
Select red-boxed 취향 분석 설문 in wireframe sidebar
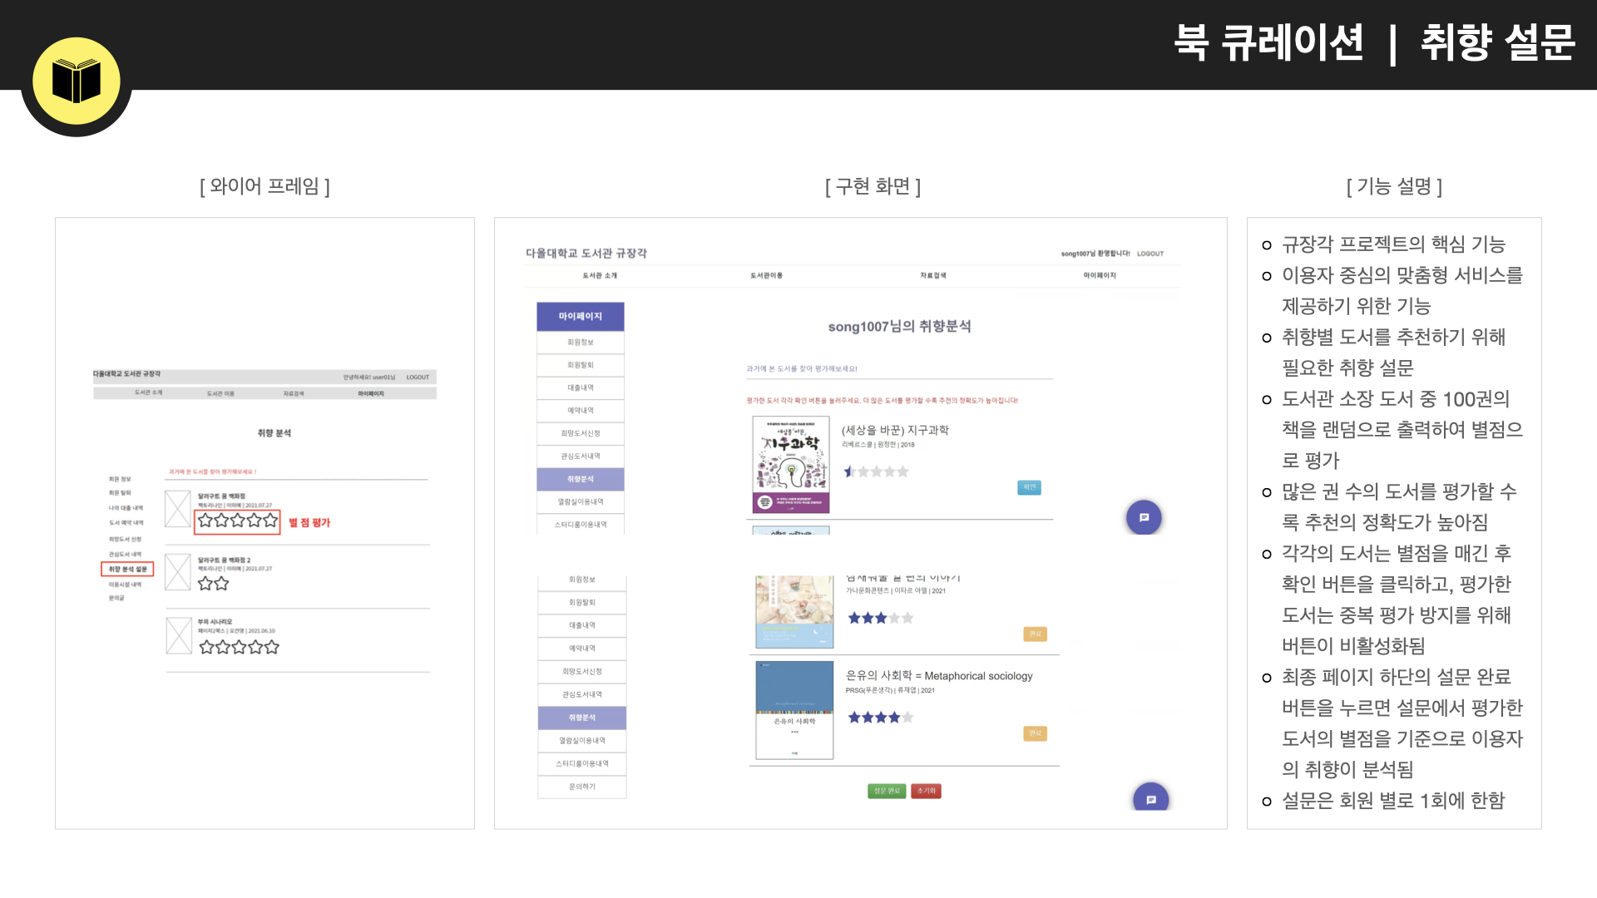point(127,570)
